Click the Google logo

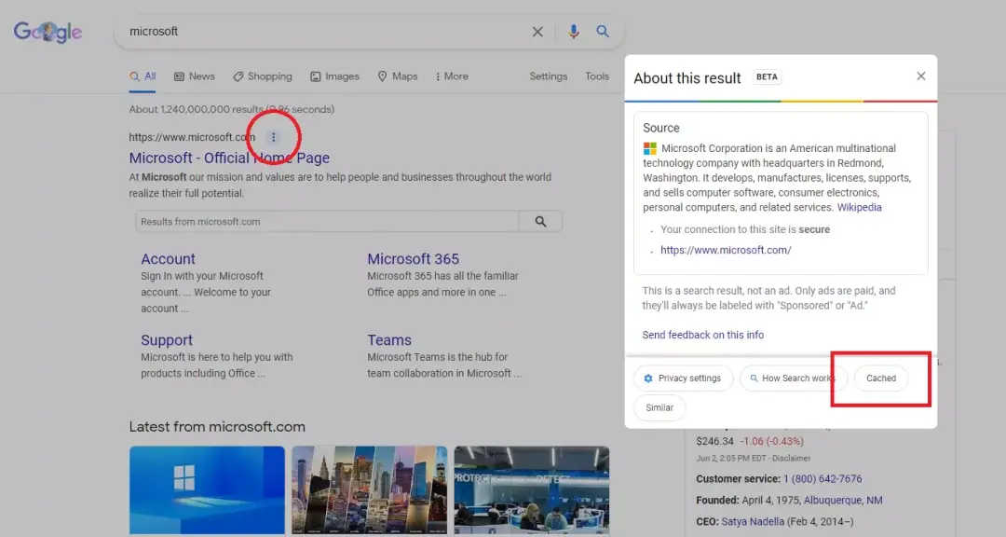48,32
